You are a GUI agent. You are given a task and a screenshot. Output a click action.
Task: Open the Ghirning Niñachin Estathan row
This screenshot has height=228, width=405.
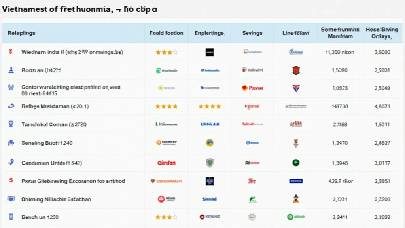[x=56, y=199]
